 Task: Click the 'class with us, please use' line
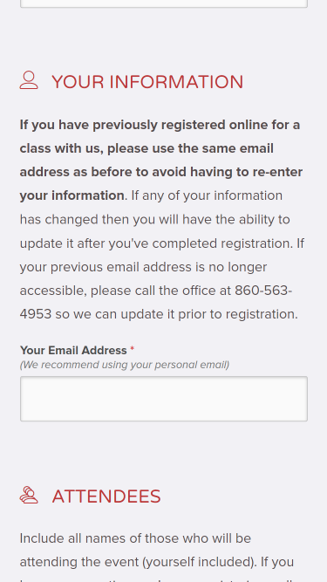pos(146,149)
